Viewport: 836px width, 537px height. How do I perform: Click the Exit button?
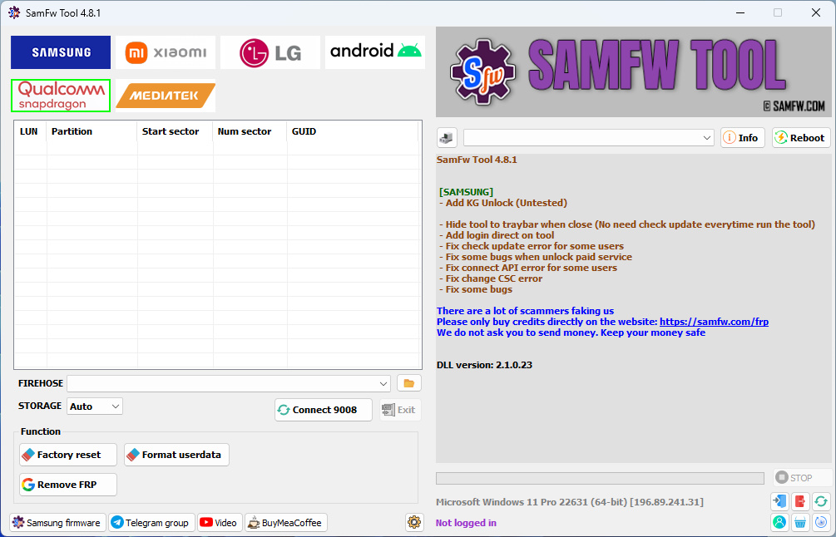[x=400, y=410]
